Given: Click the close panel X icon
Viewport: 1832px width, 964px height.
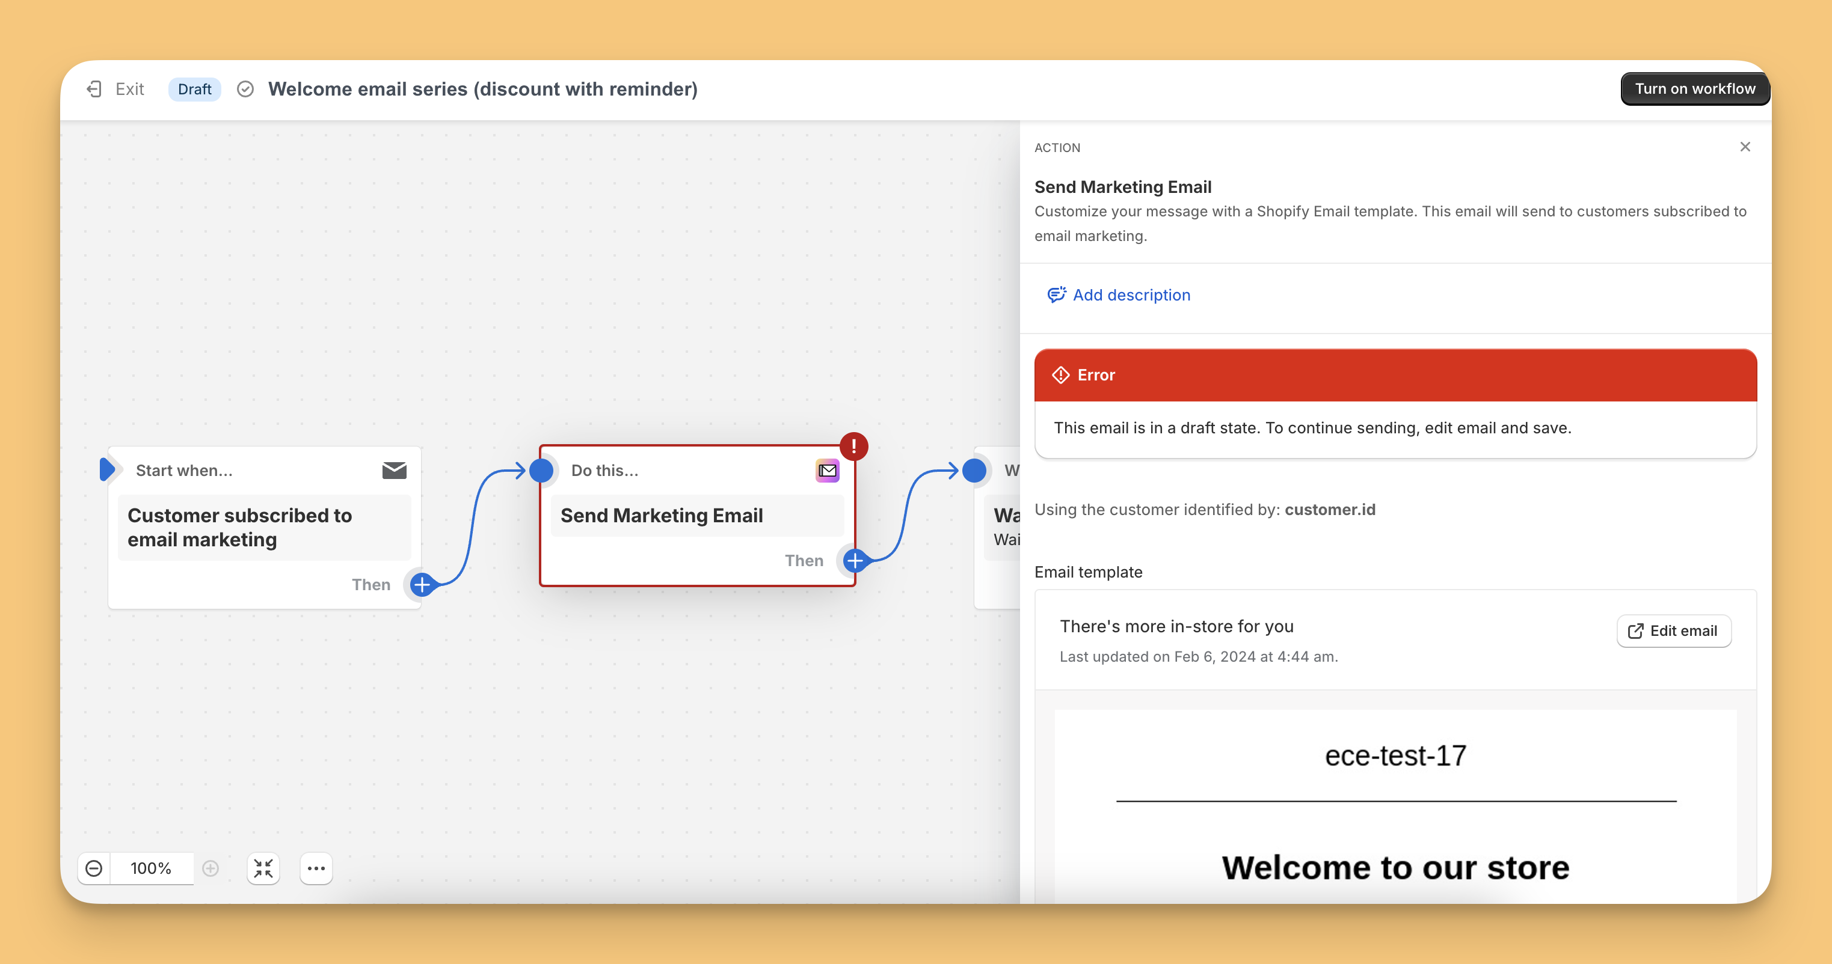Looking at the screenshot, I should 1746,147.
